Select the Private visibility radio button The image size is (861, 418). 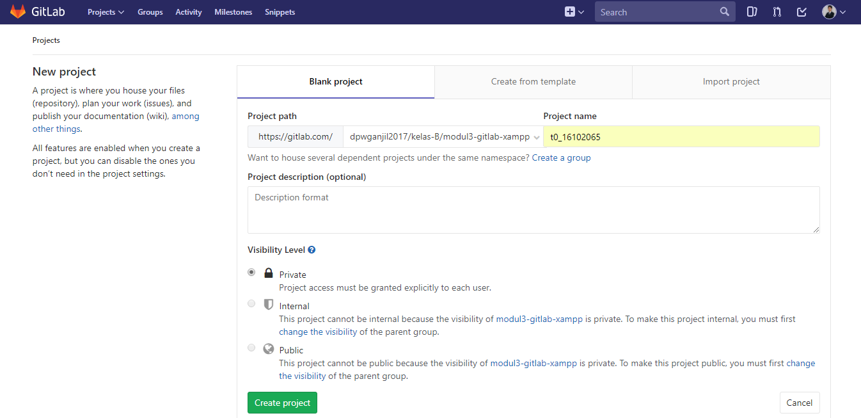[251, 272]
